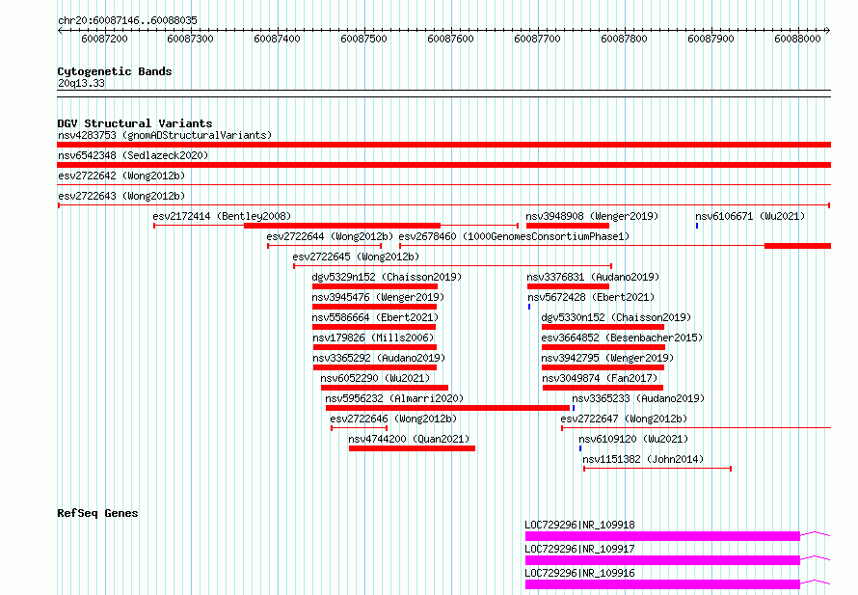
Task: Open LOC729296|NR_109917 gene label
Action: (x=579, y=549)
